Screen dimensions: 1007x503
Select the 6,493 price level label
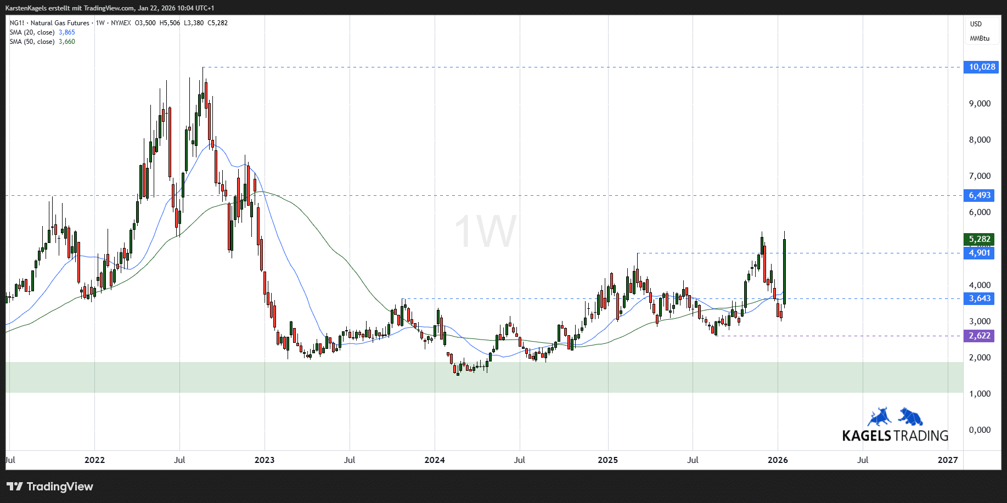979,195
